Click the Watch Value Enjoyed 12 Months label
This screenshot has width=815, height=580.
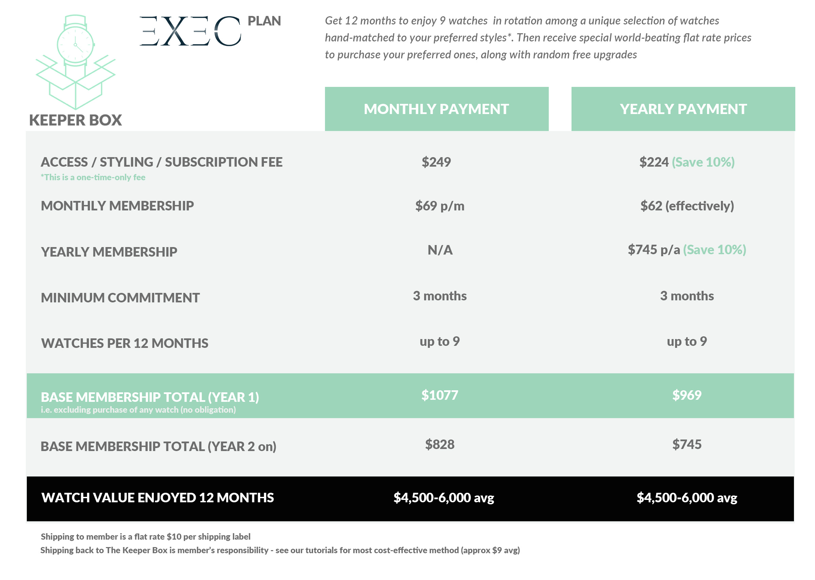[x=158, y=498]
